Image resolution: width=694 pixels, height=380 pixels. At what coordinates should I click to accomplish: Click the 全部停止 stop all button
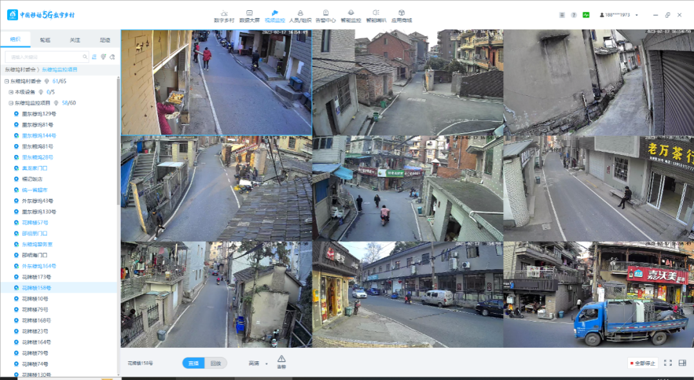tap(643, 363)
